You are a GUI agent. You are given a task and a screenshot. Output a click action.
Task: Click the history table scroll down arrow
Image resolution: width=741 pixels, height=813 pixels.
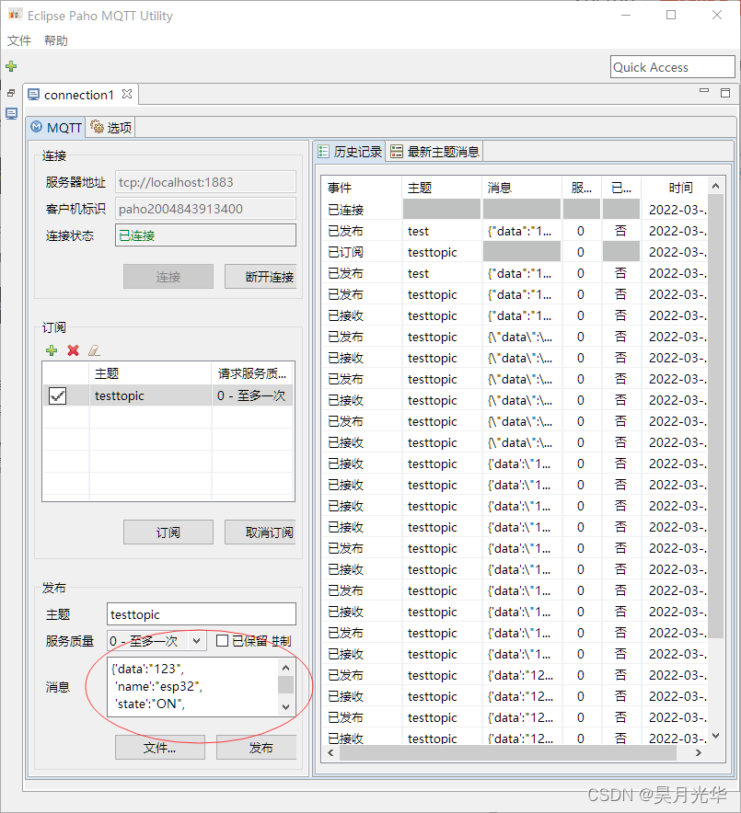716,736
